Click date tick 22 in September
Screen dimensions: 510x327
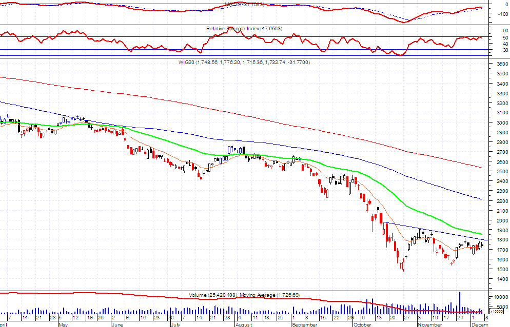[336, 318]
